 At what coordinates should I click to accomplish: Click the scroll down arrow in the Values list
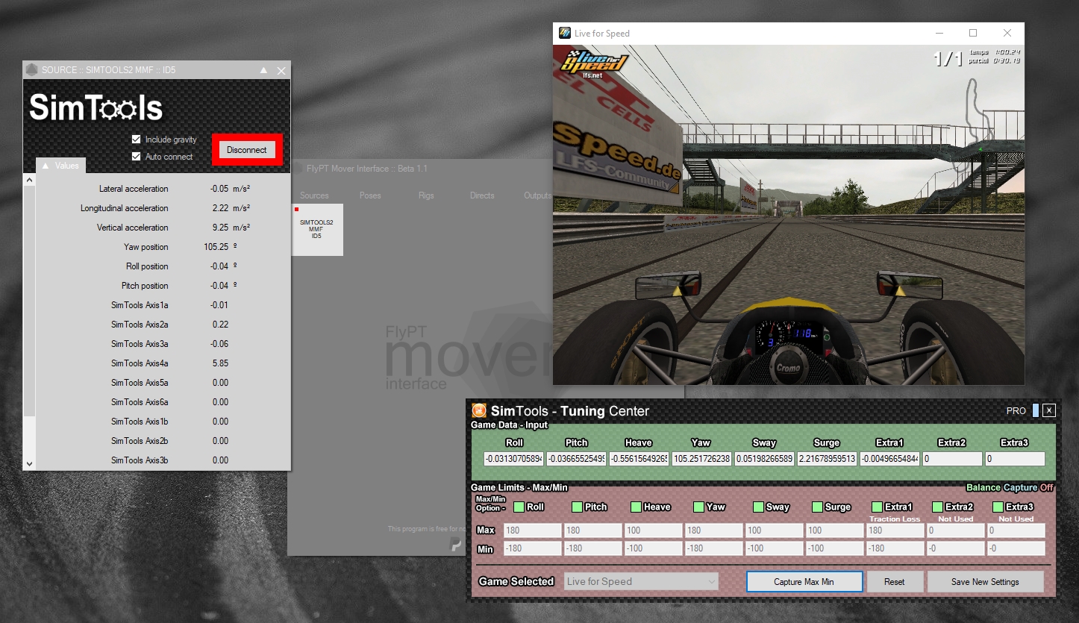(x=30, y=463)
